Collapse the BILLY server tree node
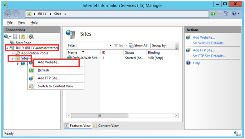Screen dimensions: 245x139 7,48
